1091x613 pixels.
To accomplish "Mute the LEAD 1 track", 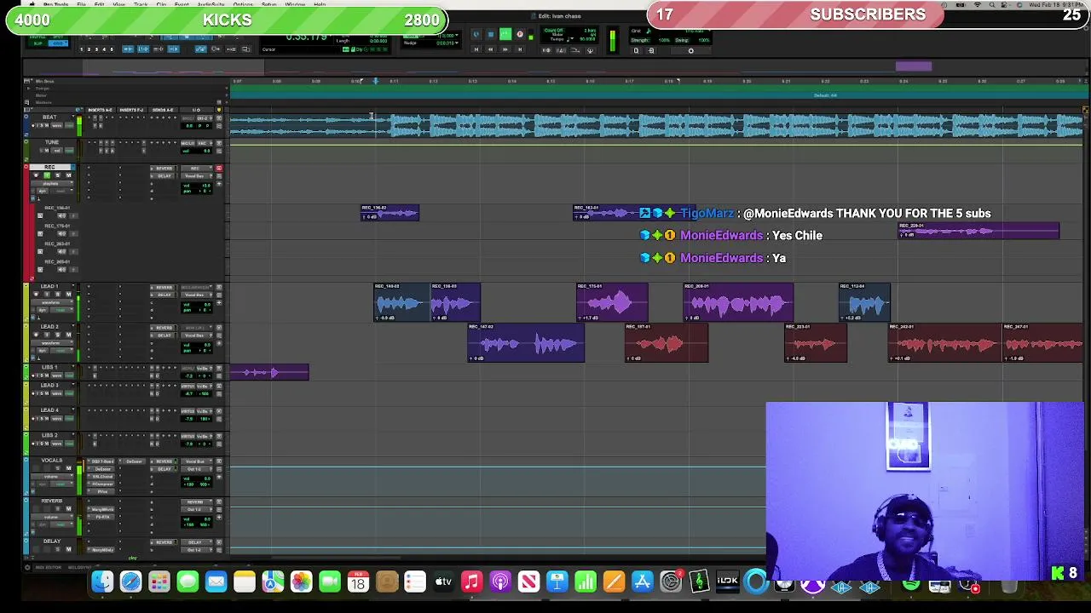I will tap(68, 294).
